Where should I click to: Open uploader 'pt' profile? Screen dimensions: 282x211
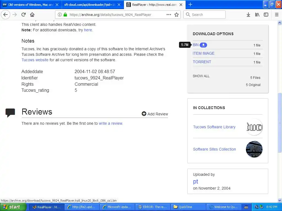click(196, 182)
